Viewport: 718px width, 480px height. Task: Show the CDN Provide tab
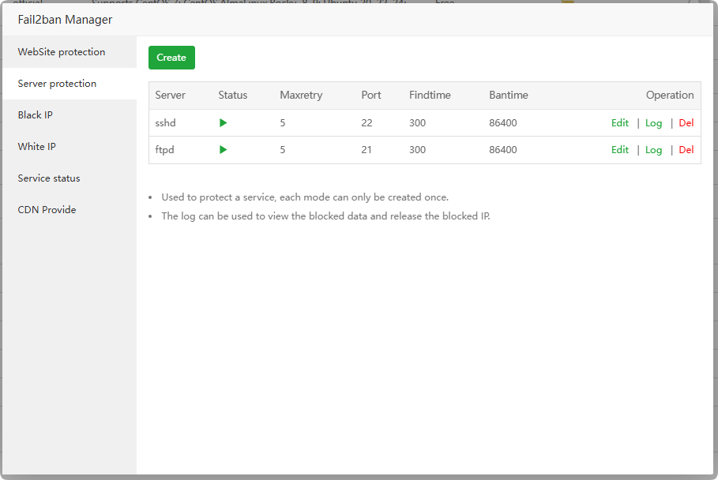tap(47, 210)
